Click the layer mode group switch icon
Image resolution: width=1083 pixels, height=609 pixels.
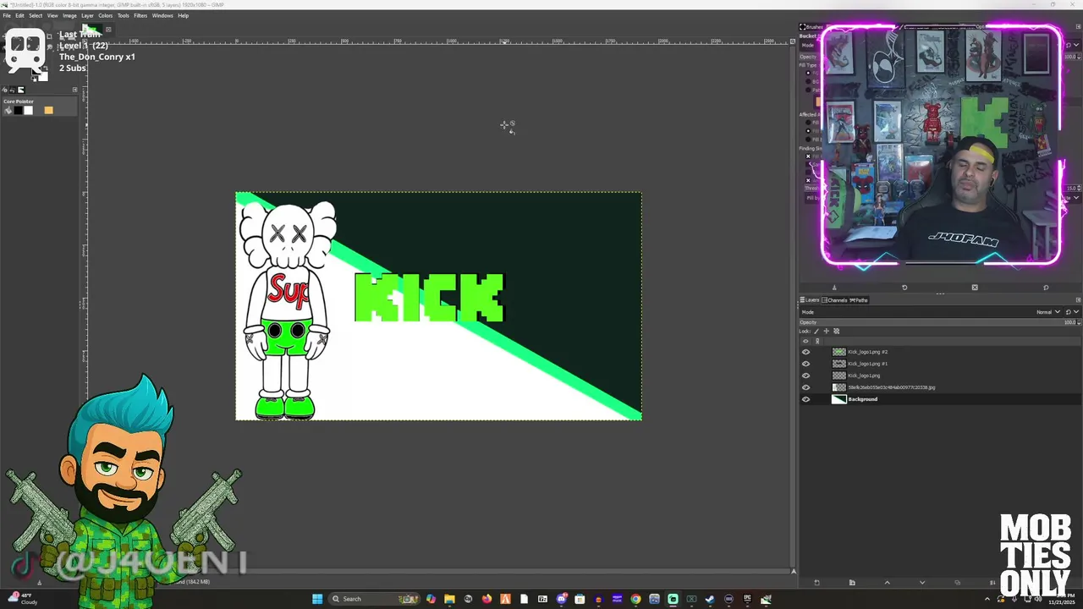(x=1068, y=312)
